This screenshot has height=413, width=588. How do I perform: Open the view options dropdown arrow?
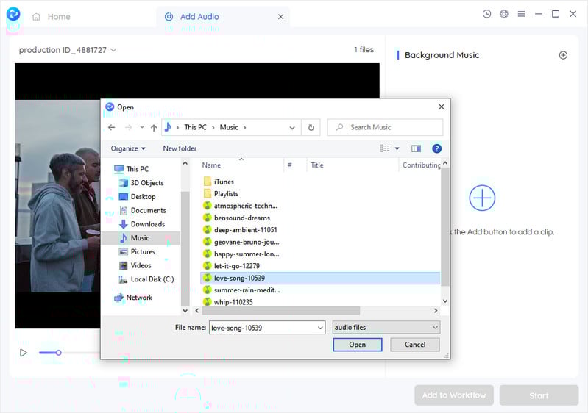coord(397,148)
